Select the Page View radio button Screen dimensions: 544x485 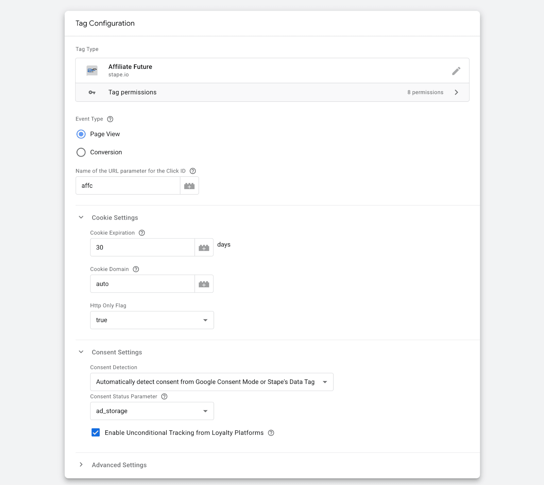point(81,134)
